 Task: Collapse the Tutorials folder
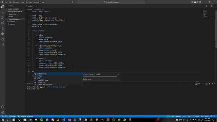coord(15,22)
